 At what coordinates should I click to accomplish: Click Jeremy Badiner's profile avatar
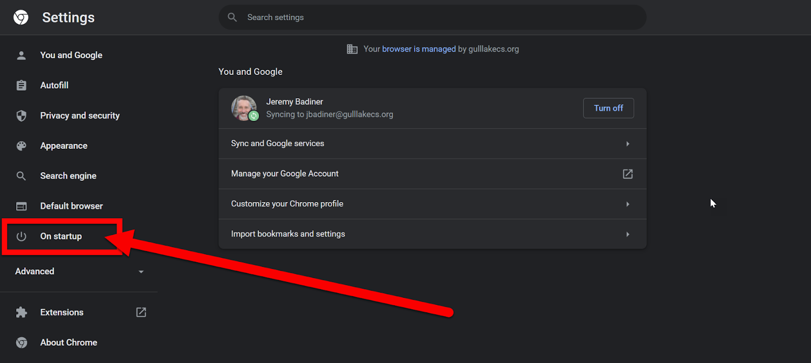click(x=244, y=108)
